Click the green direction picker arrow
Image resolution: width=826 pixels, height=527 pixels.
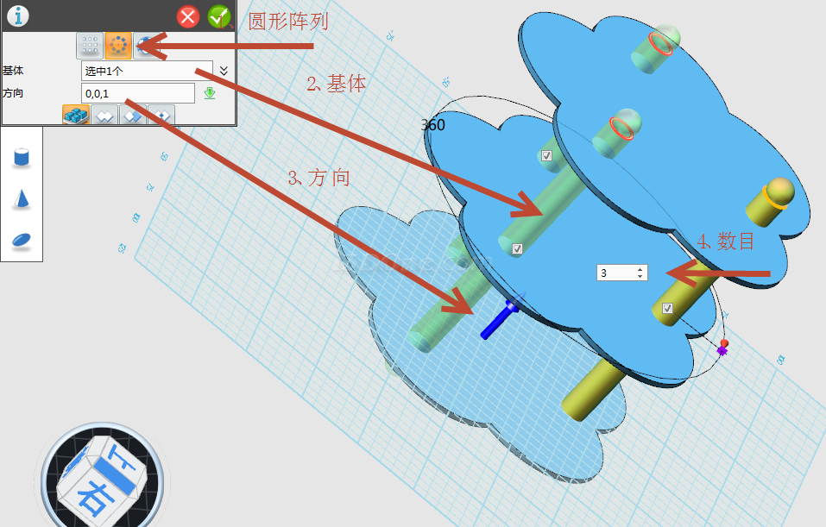(x=210, y=93)
